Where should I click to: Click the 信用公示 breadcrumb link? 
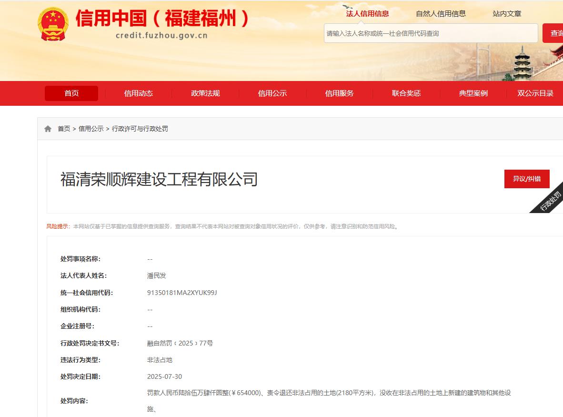click(x=91, y=129)
